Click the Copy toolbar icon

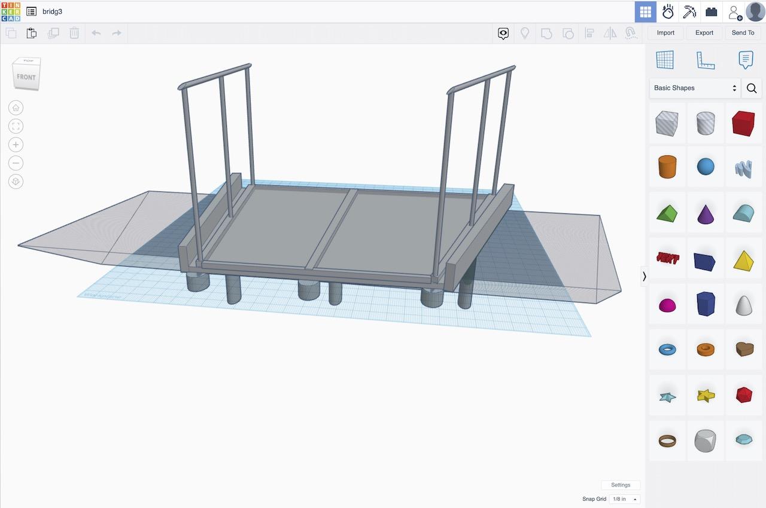(x=11, y=33)
